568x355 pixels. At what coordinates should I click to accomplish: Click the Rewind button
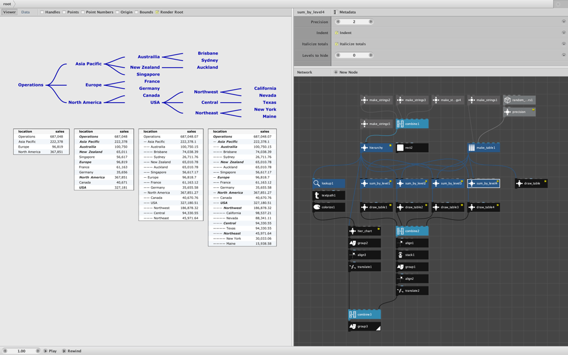72,351
